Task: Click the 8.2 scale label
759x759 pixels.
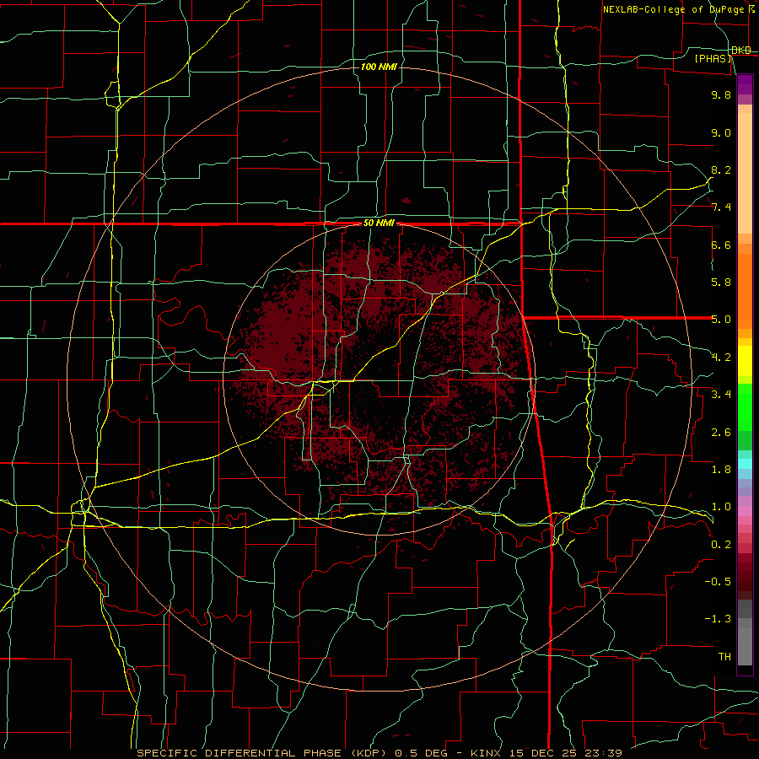Action: point(721,170)
